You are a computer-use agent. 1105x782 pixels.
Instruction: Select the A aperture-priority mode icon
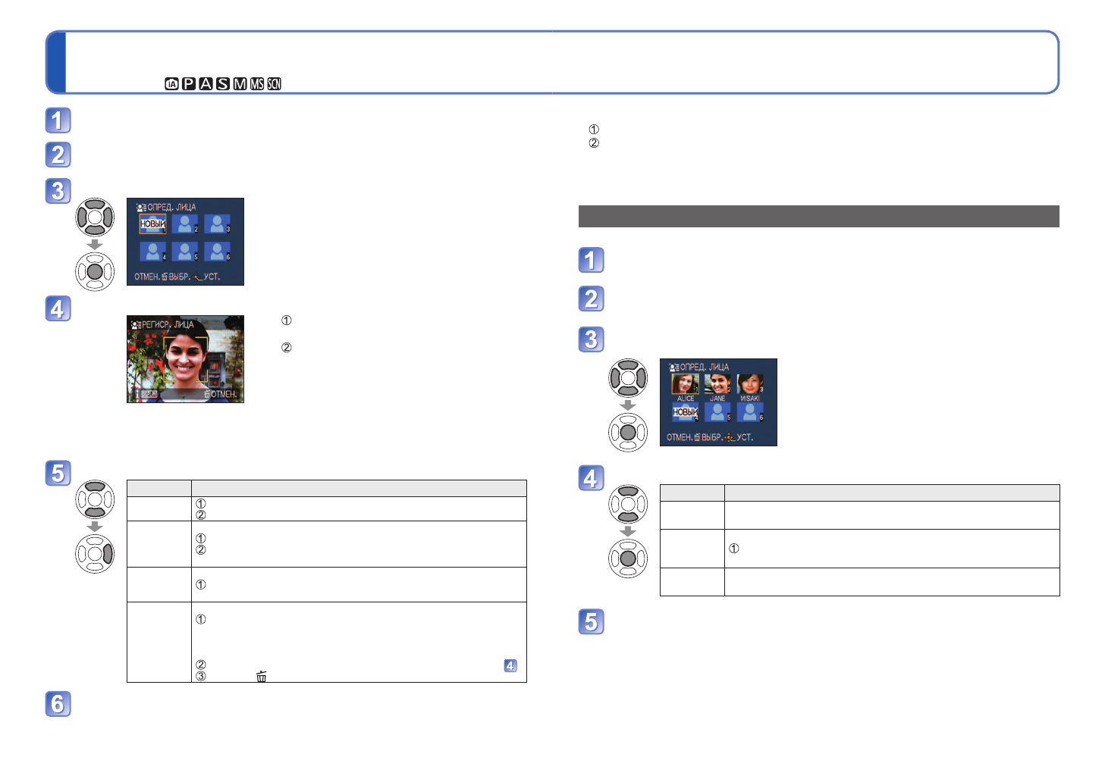pos(206,84)
